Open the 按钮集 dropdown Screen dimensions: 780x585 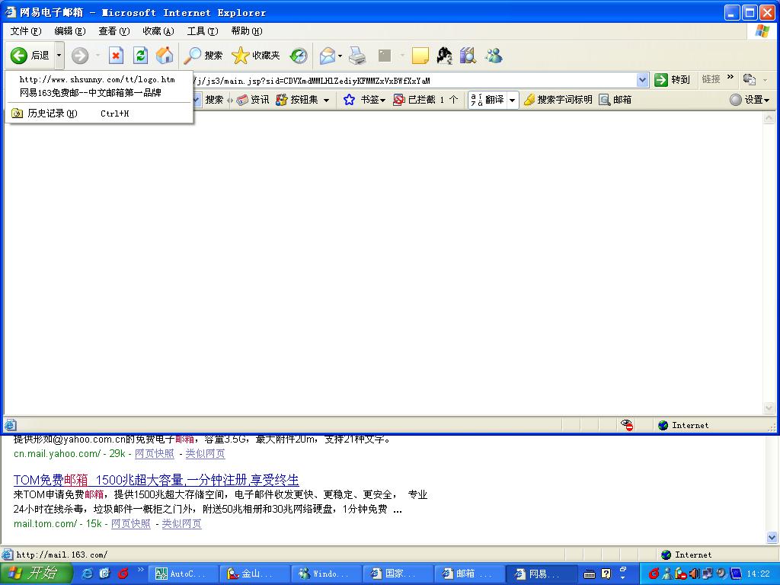pos(303,100)
